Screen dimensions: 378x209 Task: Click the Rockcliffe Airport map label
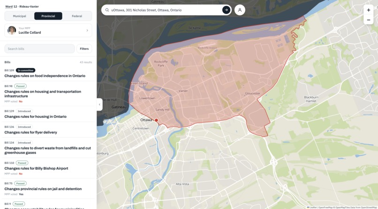coord(207,48)
